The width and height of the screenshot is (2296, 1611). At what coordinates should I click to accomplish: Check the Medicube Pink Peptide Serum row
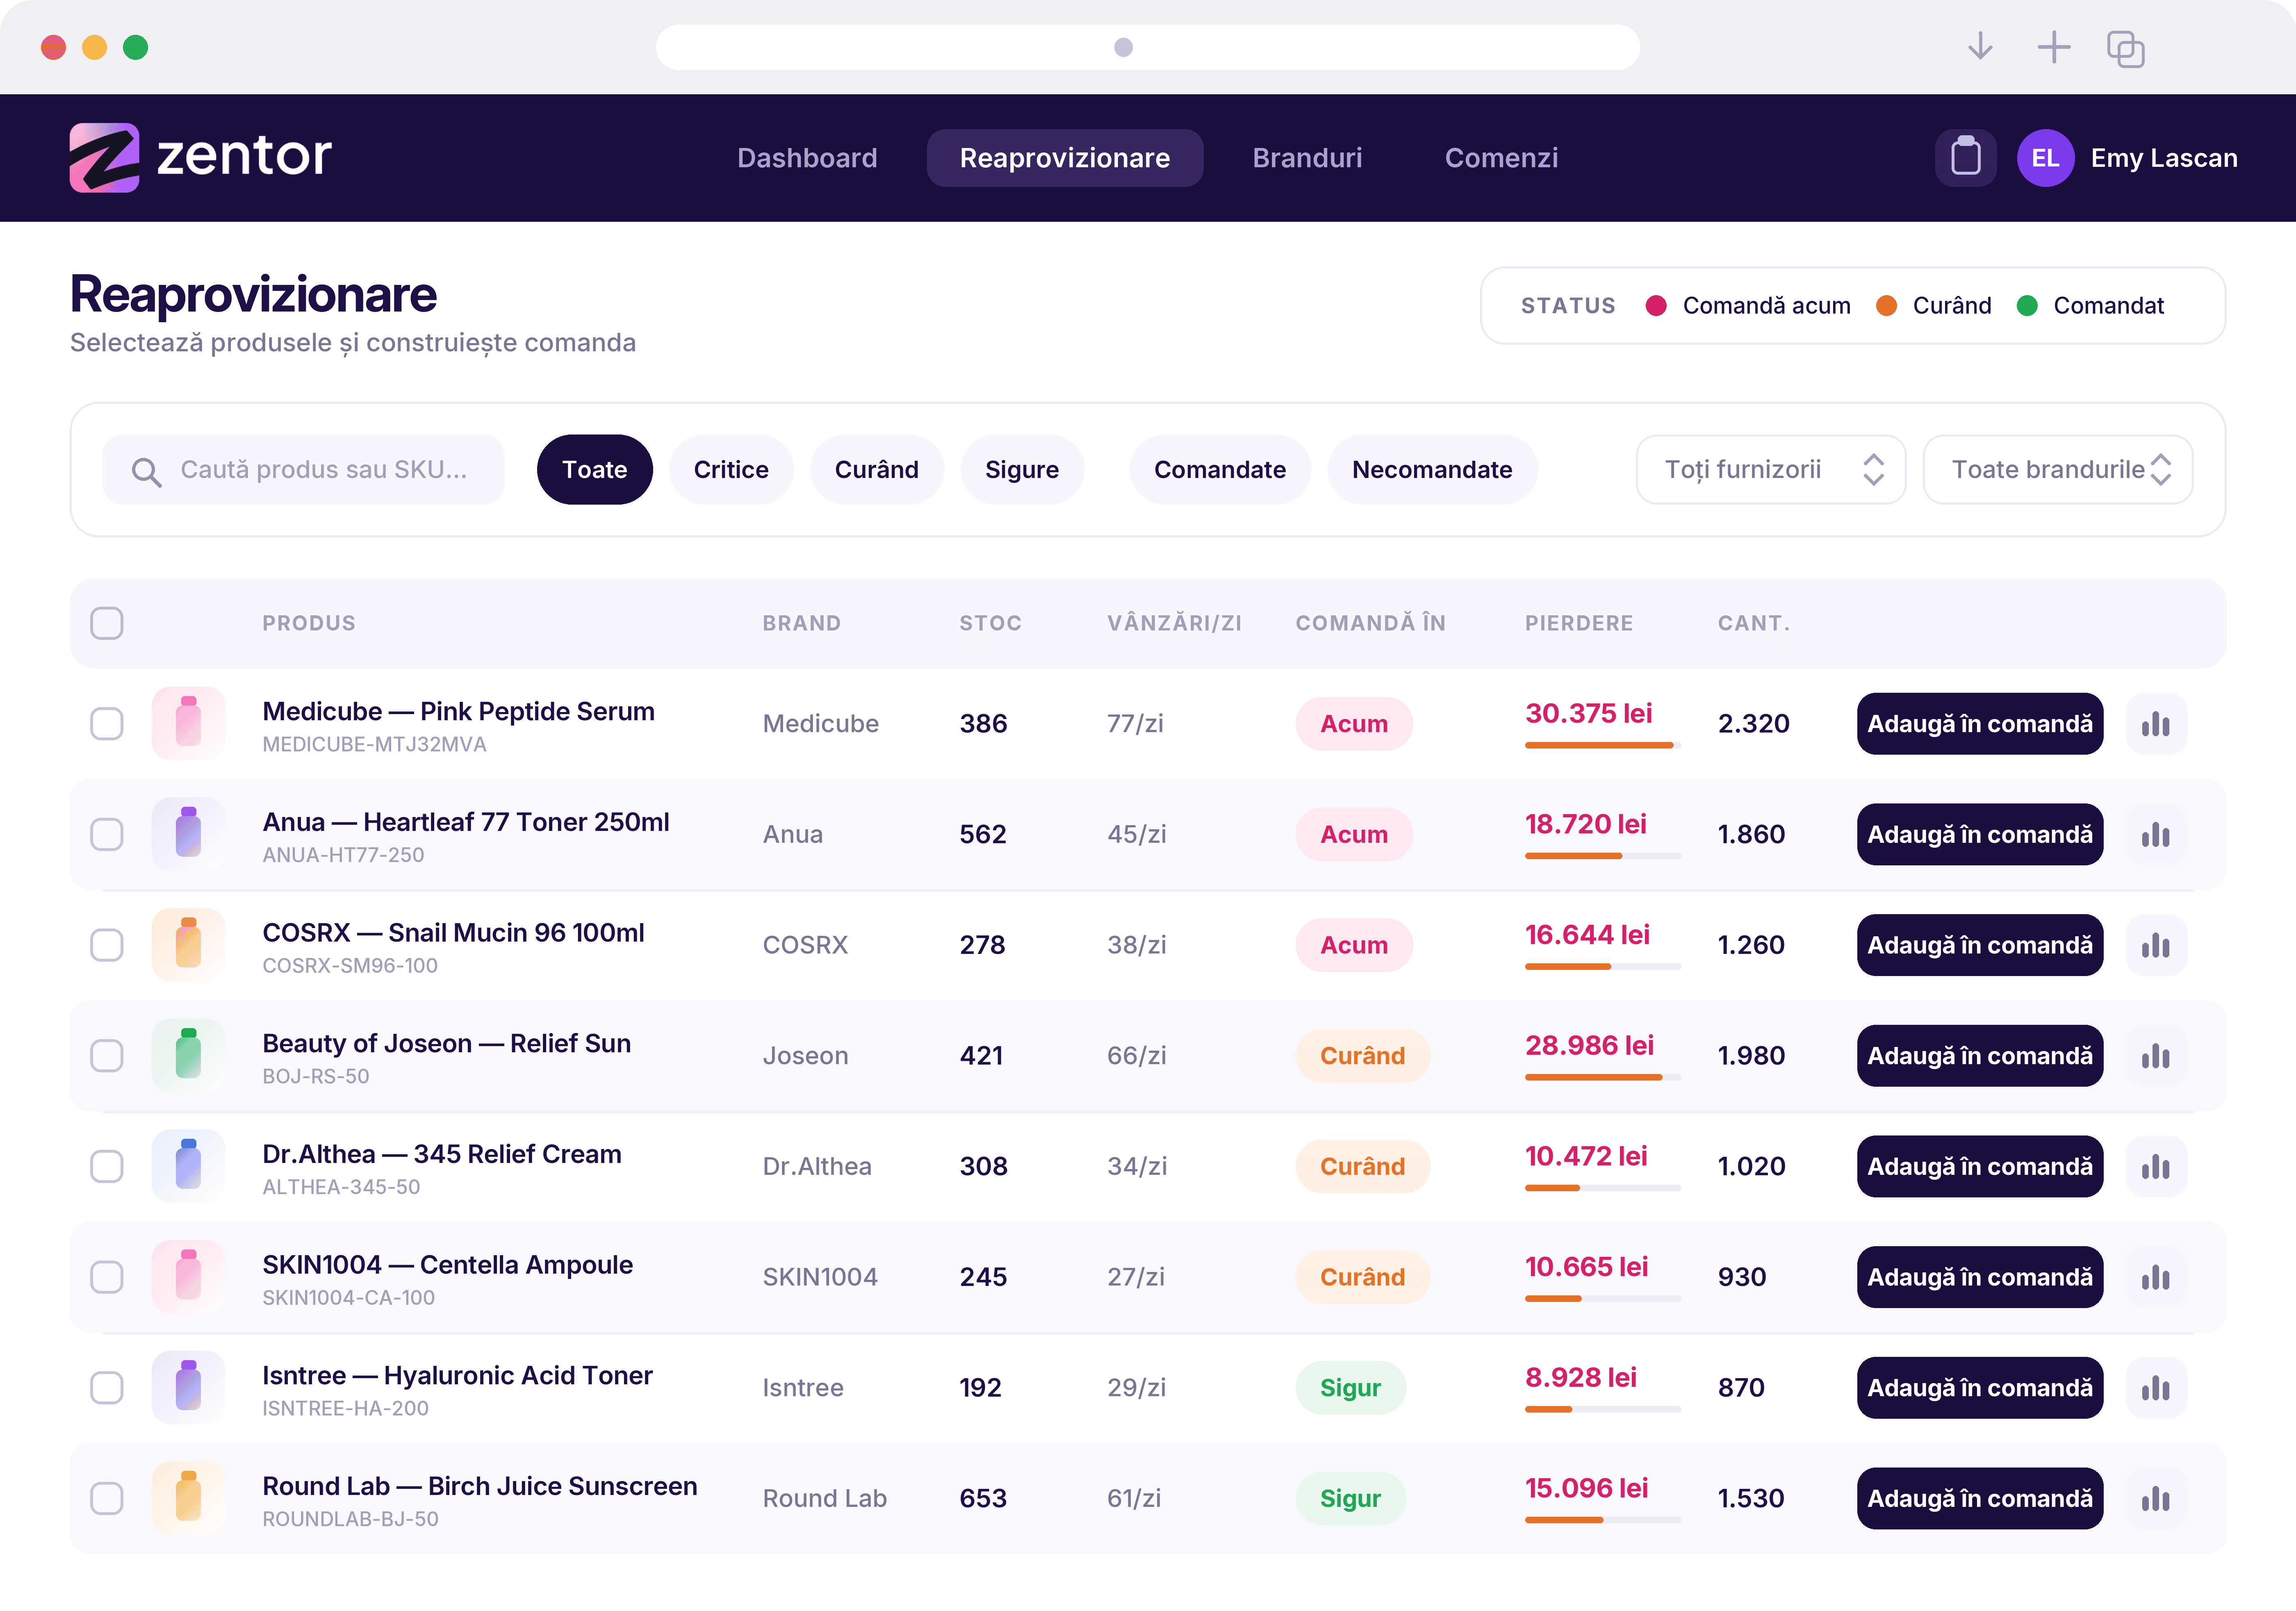107,724
